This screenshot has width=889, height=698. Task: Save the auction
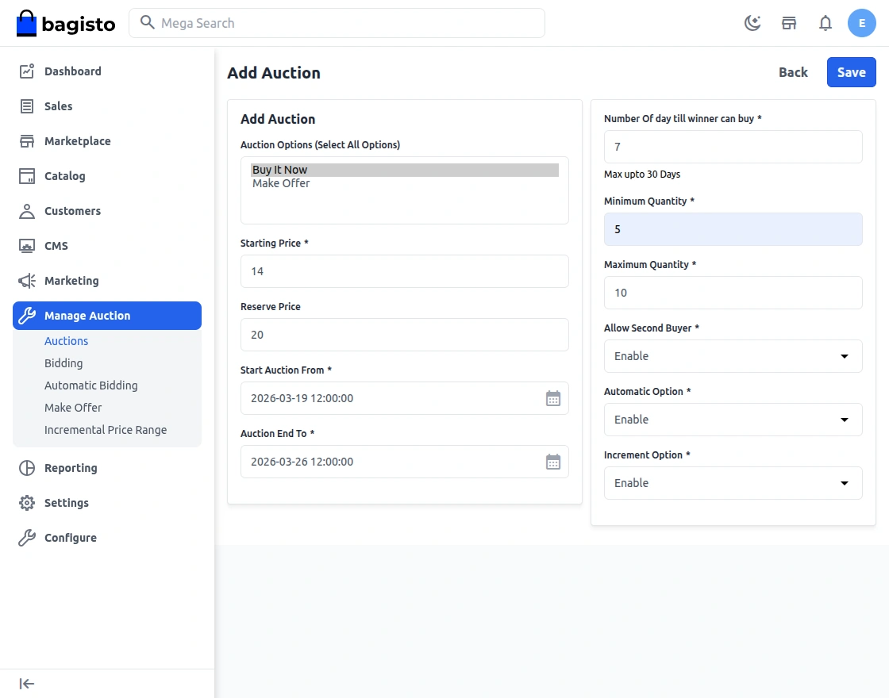[851, 72]
